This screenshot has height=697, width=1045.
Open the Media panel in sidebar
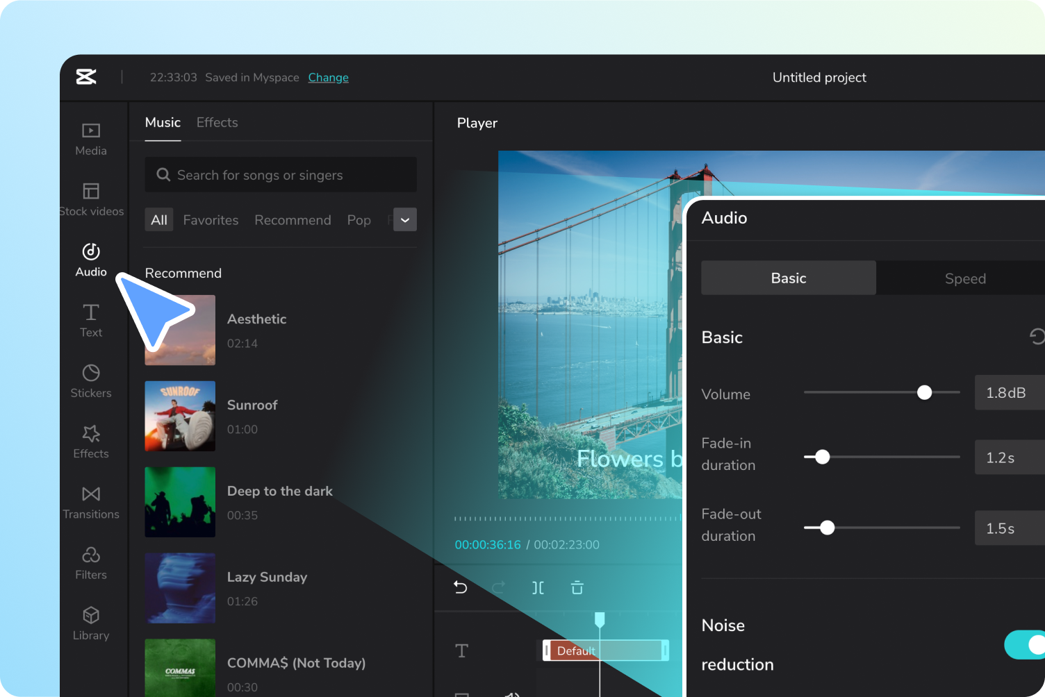[x=91, y=139]
